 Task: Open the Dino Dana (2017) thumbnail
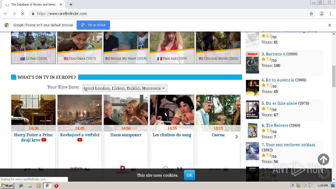[80, 48]
